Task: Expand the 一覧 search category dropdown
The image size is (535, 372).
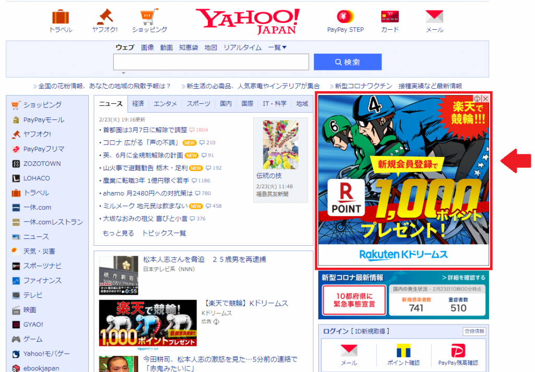Action: pyautogui.click(x=277, y=47)
